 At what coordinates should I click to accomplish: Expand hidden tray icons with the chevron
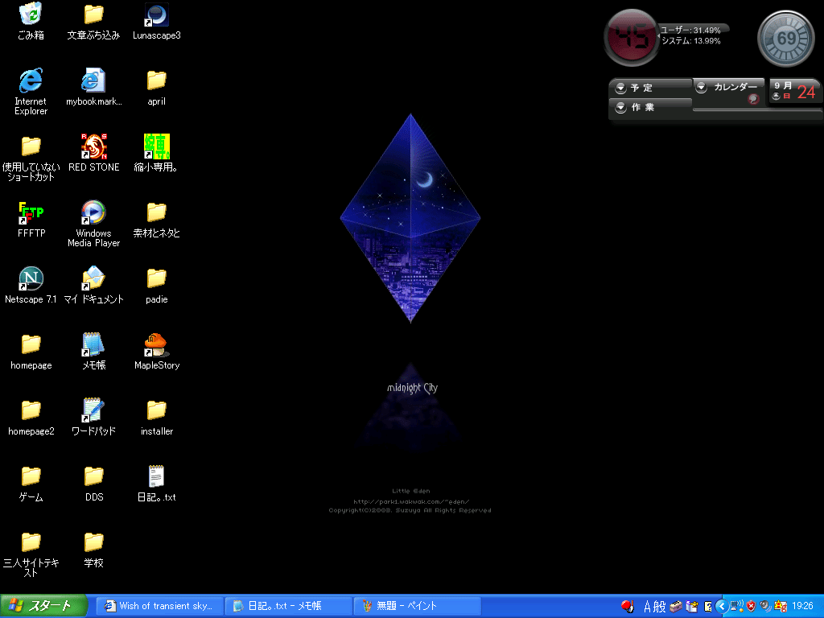click(722, 606)
